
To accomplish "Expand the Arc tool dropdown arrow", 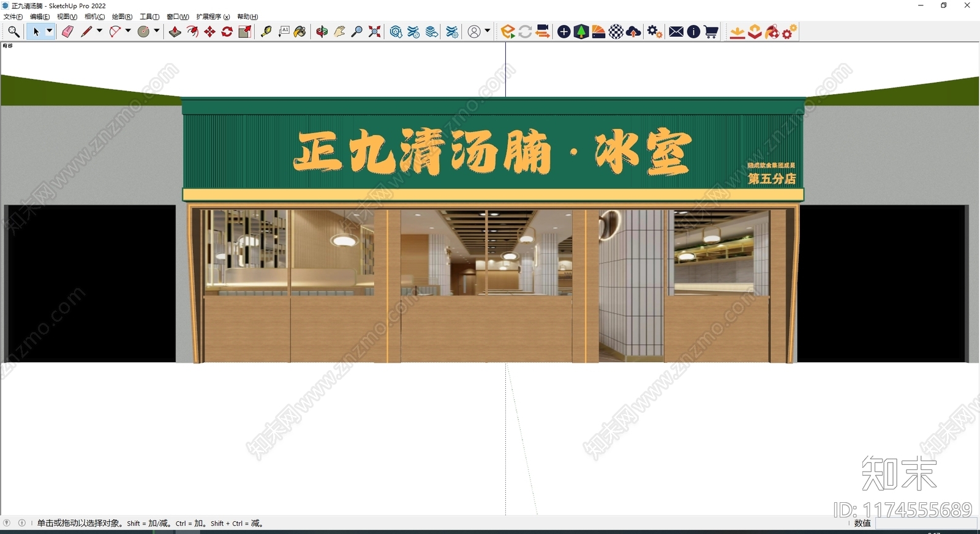I will coord(128,31).
